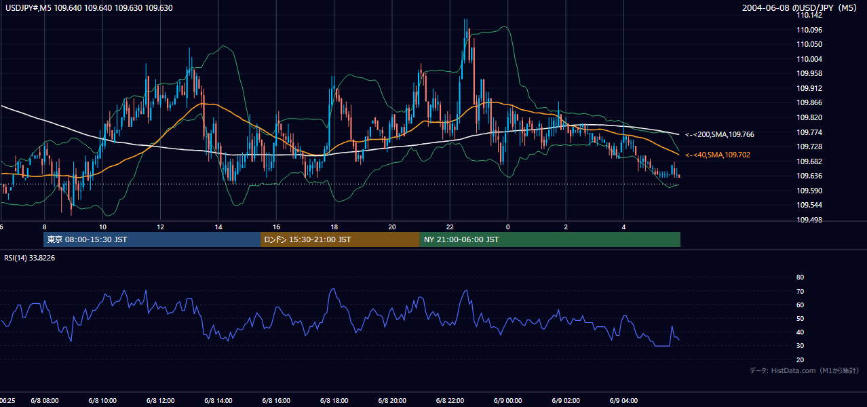Select the 東京 08:00-15:30 JST session bar
This screenshot has height=407, width=867.
coord(152,239)
